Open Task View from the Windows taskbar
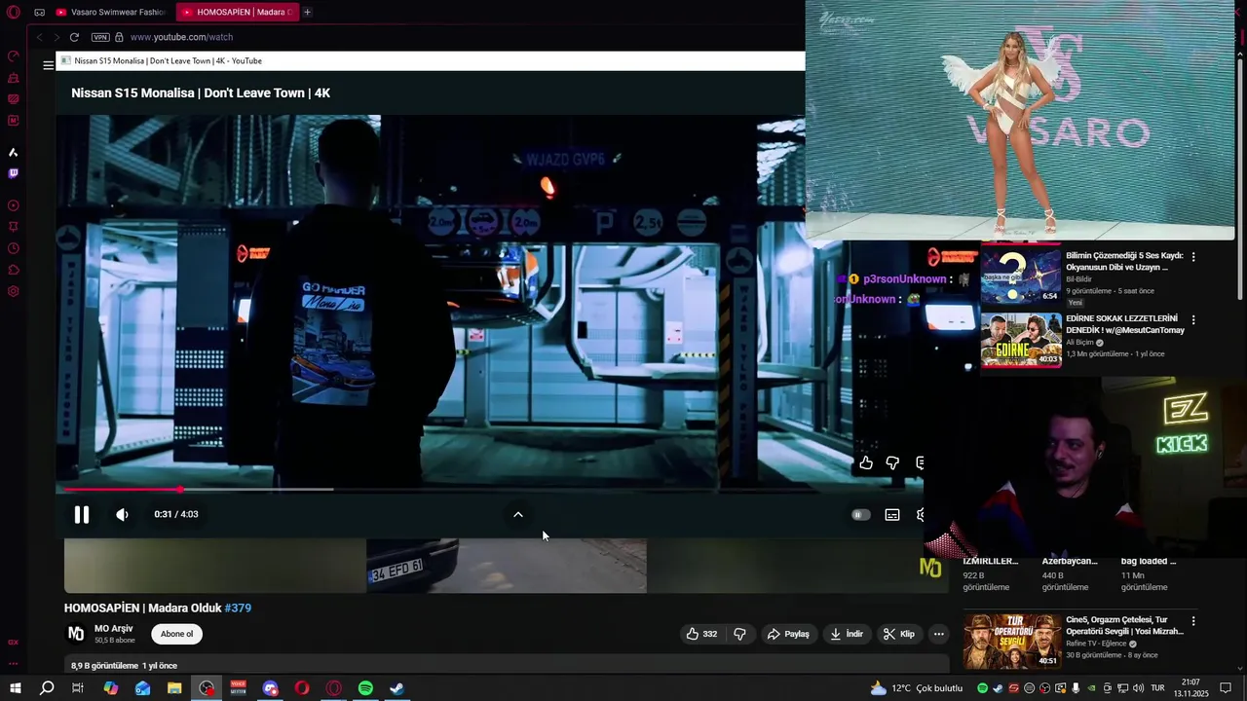The image size is (1247, 701). [x=78, y=688]
